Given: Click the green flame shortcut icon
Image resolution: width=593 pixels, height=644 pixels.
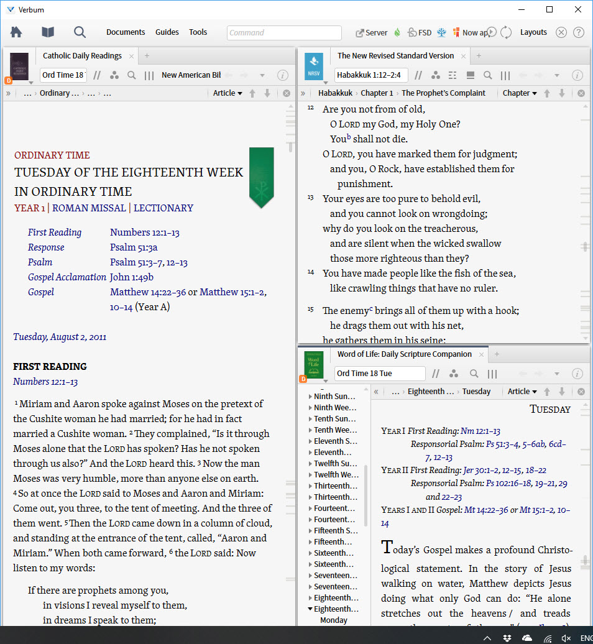Looking at the screenshot, I should (x=397, y=32).
